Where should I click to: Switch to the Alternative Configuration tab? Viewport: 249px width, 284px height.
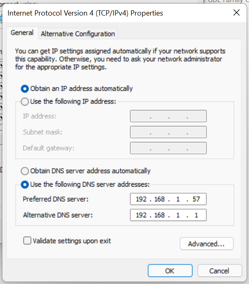coord(78,34)
